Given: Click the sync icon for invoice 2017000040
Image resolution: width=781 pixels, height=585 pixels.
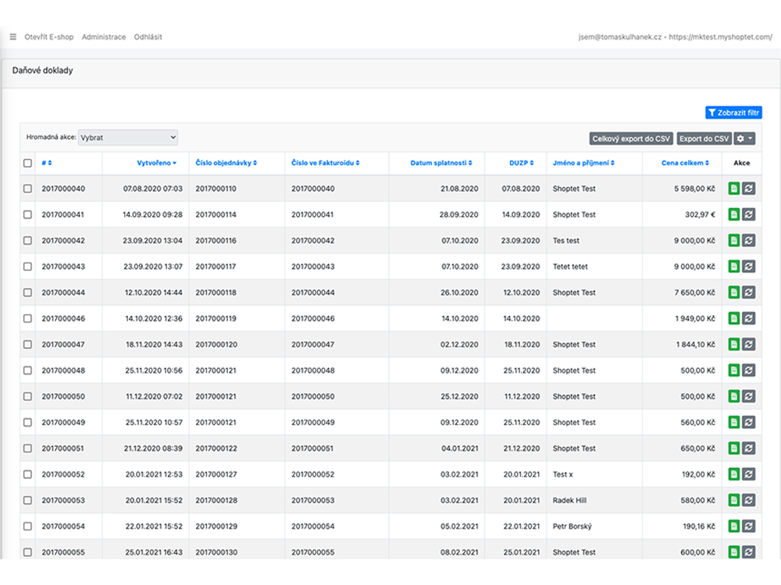Looking at the screenshot, I should tap(749, 189).
